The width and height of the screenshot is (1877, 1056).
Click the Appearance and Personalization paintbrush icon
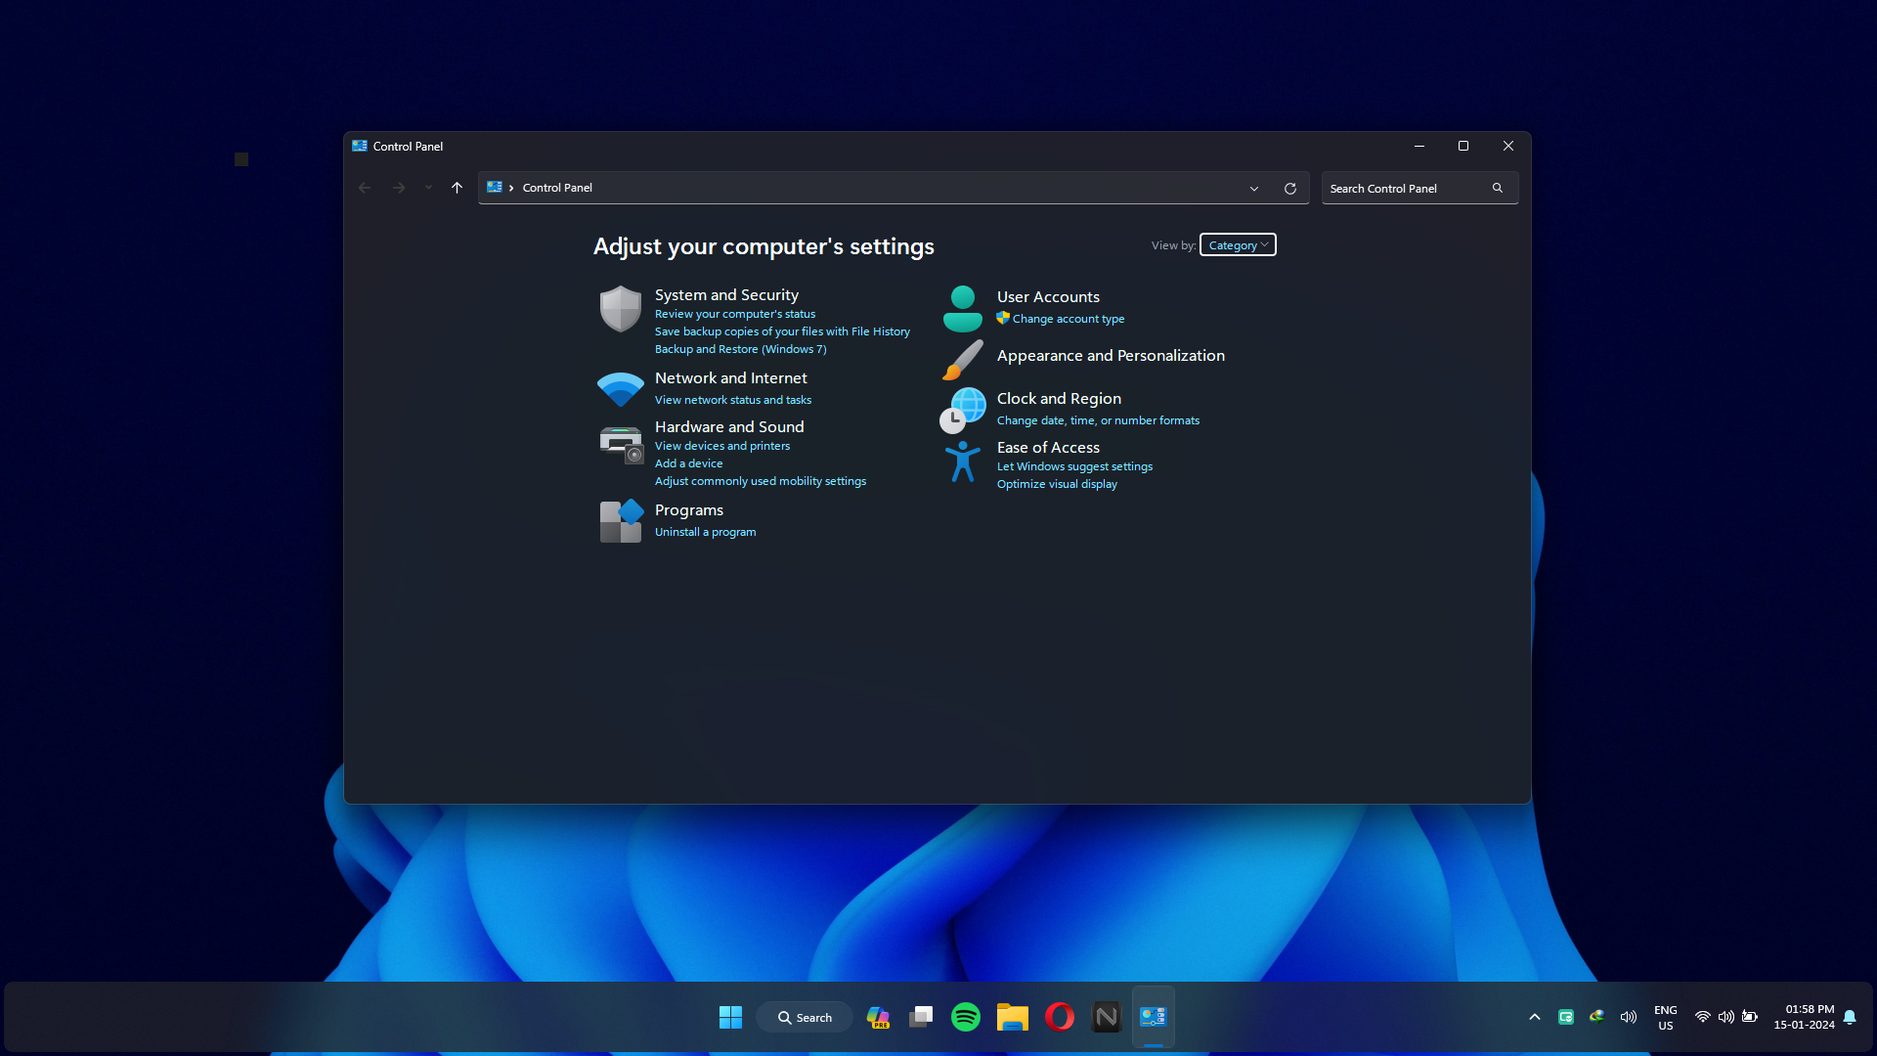coord(962,359)
